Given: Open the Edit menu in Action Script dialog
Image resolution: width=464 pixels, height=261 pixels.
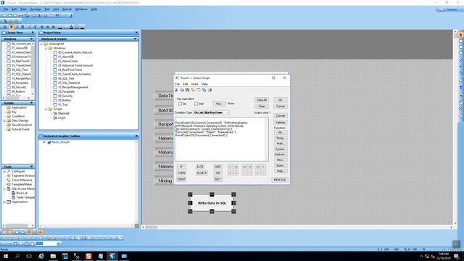Looking at the screenshot, I should point(186,84).
